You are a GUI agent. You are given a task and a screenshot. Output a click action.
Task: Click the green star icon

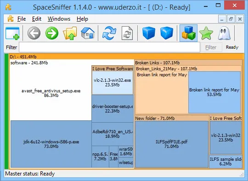click(x=206, y=33)
